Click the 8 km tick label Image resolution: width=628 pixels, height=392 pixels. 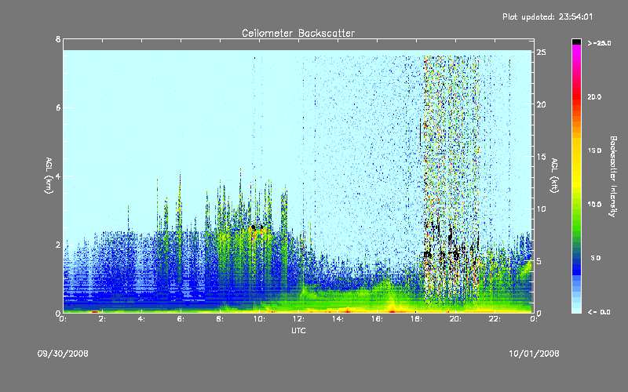click(x=58, y=39)
